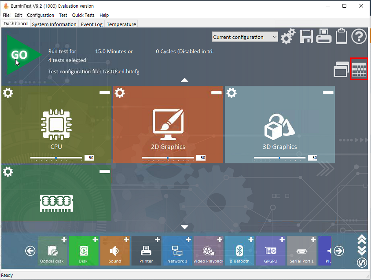371x280 pixels.
Task: Select the 2D Graphics tile icon
Action: click(168, 124)
